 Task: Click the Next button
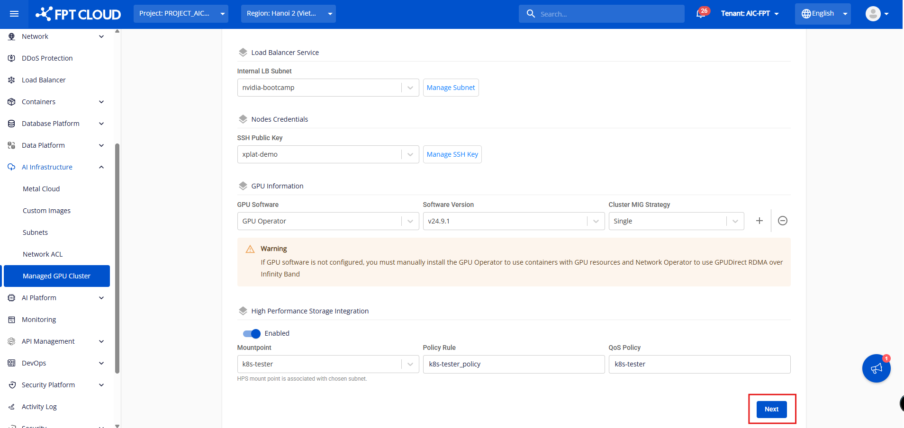[x=771, y=409]
